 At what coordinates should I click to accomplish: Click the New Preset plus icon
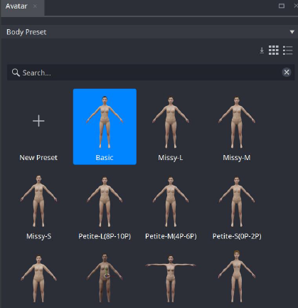[38, 121]
